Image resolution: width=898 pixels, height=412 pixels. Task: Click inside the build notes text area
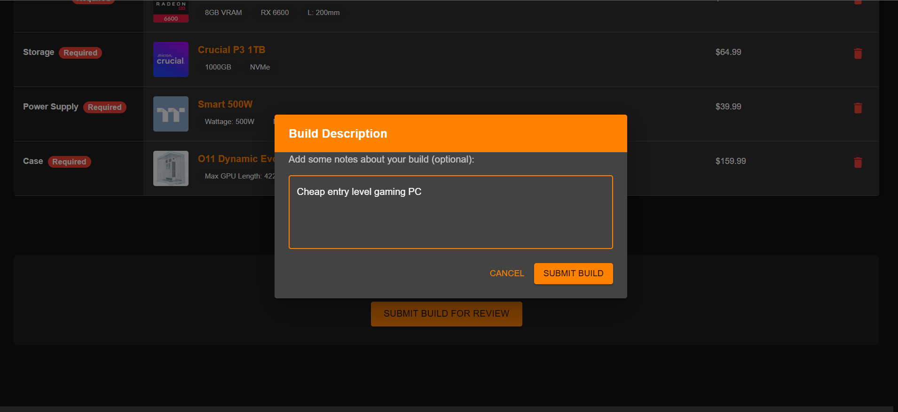click(450, 212)
